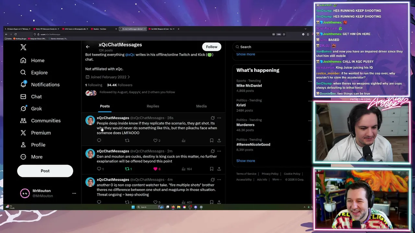Open Kristi trending topic
Image resolution: width=415 pixels, height=233 pixels.
(x=241, y=105)
